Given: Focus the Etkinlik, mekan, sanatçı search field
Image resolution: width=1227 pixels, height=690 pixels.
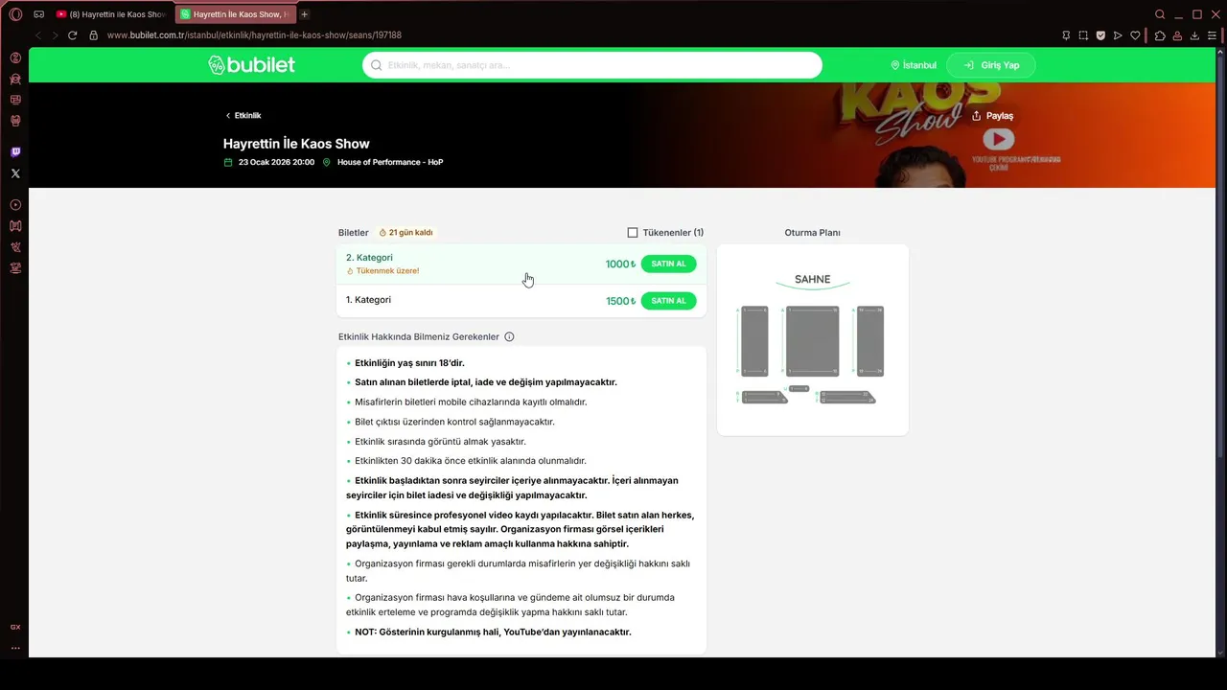Looking at the screenshot, I should coord(592,65).
